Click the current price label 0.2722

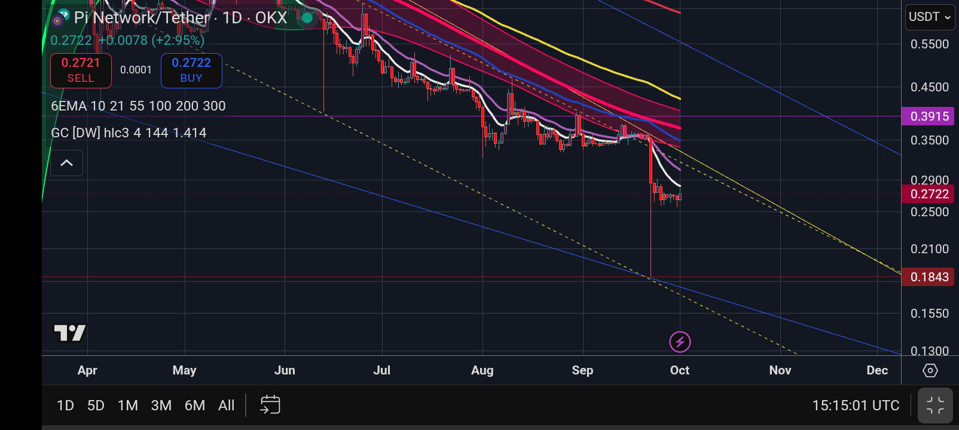point(929,194)
